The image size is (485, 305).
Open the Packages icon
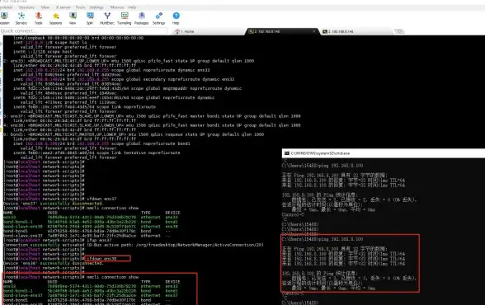coord(141,18)
